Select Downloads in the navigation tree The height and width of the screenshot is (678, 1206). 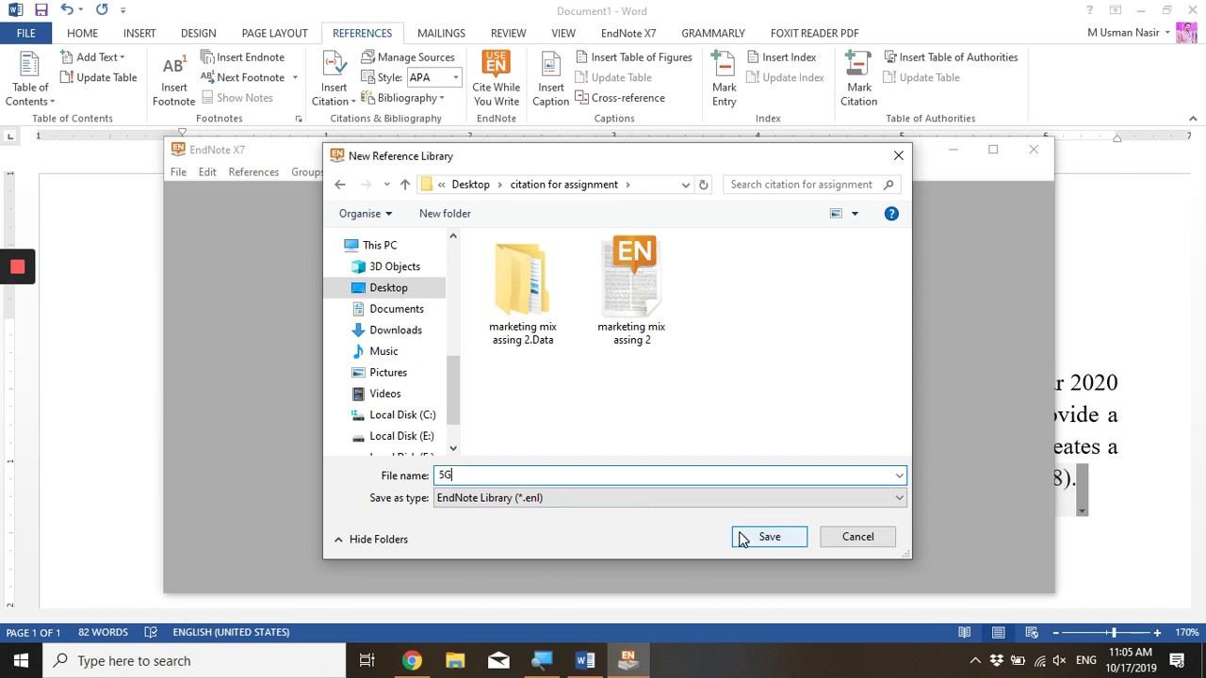tap(396, 330)
